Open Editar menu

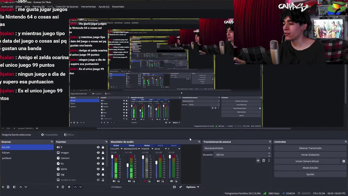19,7
